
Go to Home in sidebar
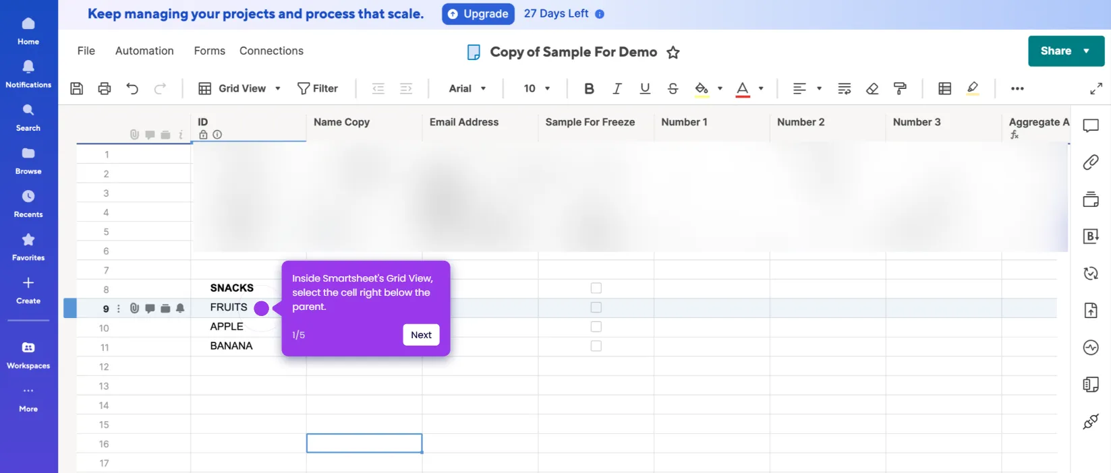pos(28,31)
